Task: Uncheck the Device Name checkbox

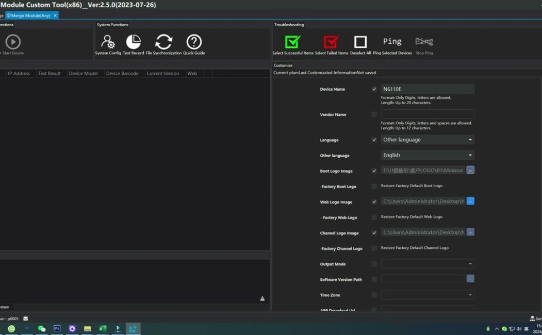Action: pos(374,89)
